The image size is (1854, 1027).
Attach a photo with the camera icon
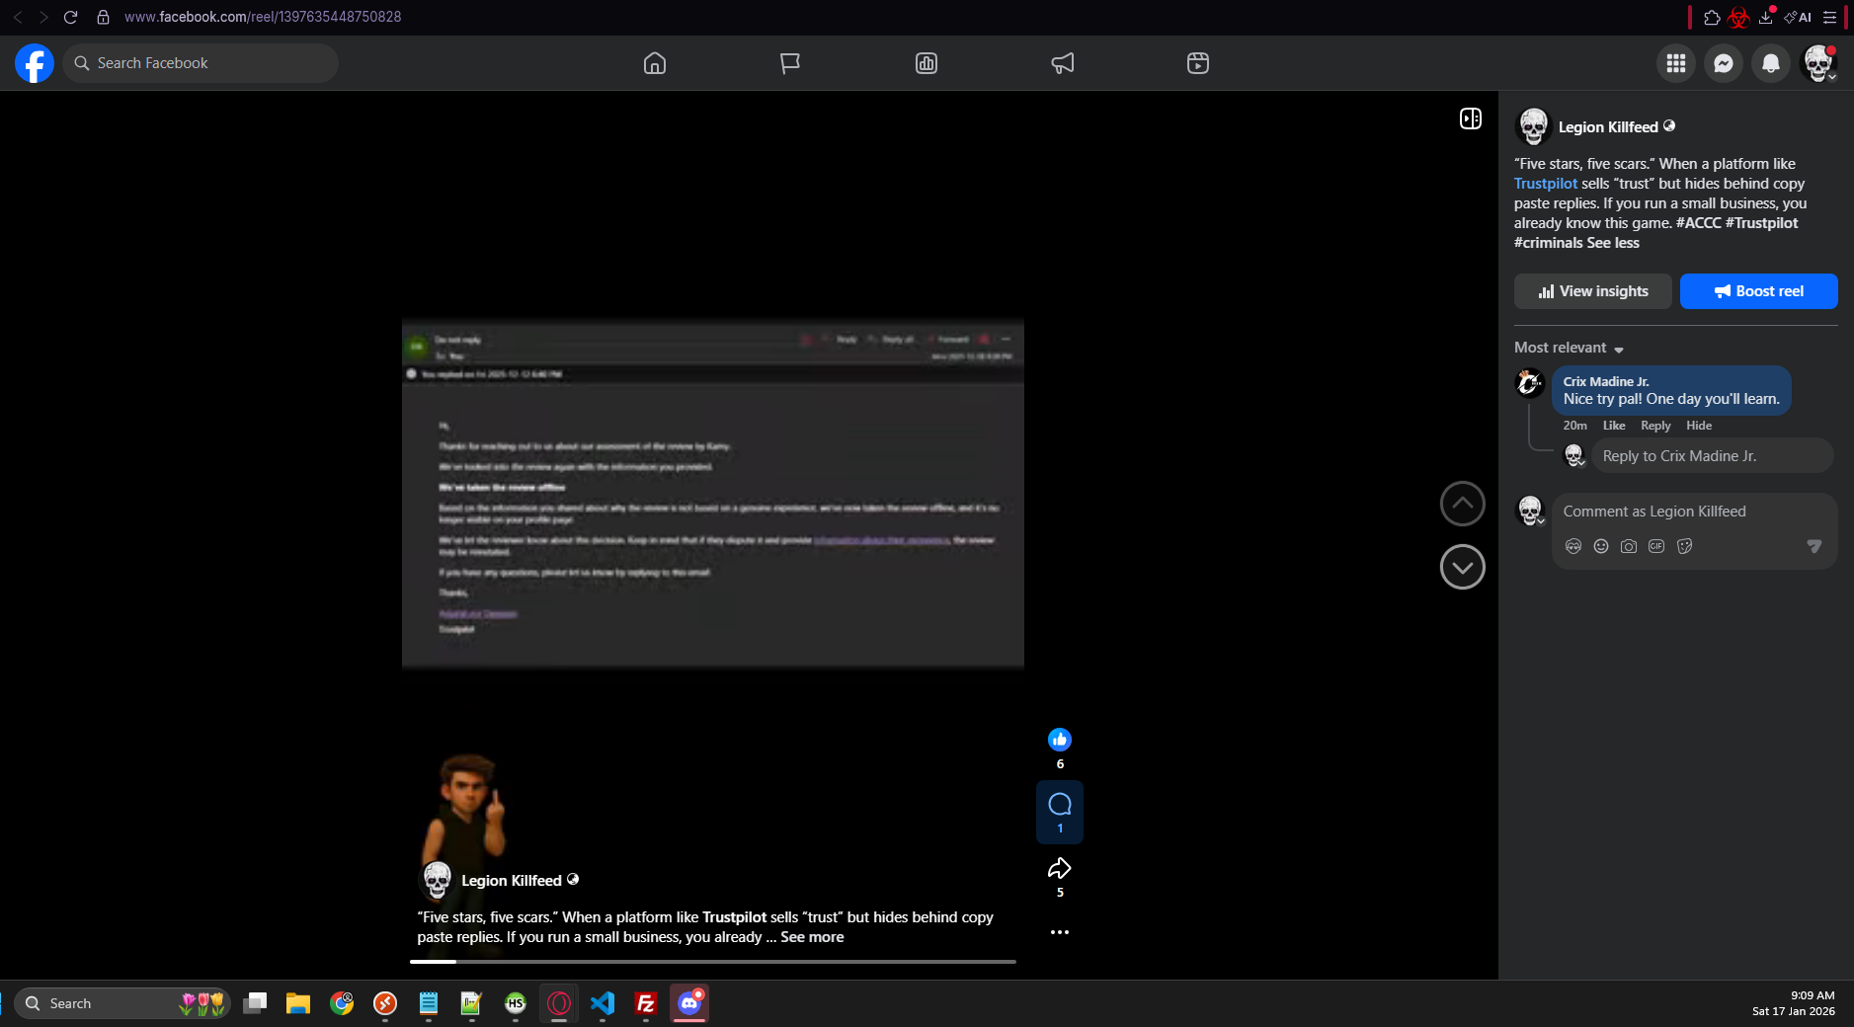[1629, 546]
